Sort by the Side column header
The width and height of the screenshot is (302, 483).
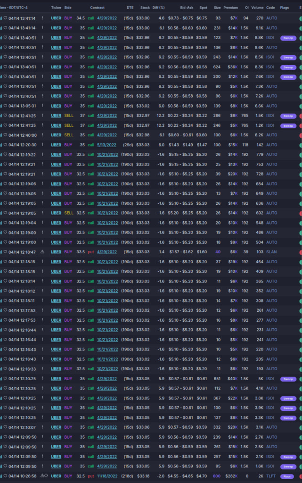click(x=68, y=8)
